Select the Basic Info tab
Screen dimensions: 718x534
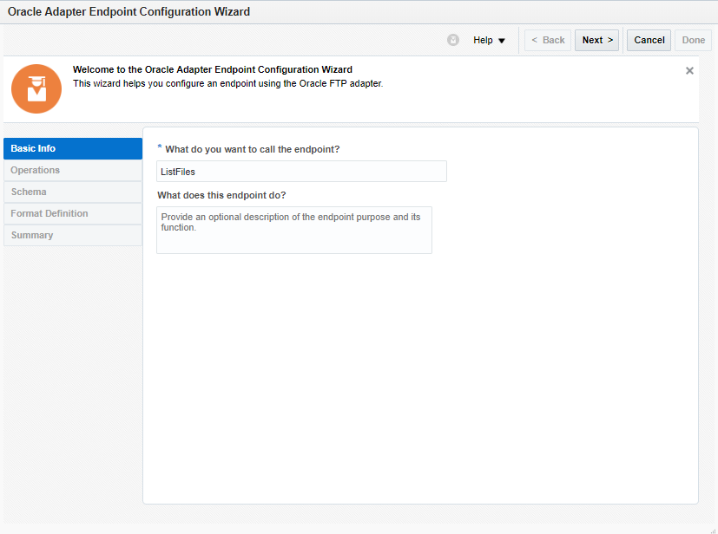73,148
